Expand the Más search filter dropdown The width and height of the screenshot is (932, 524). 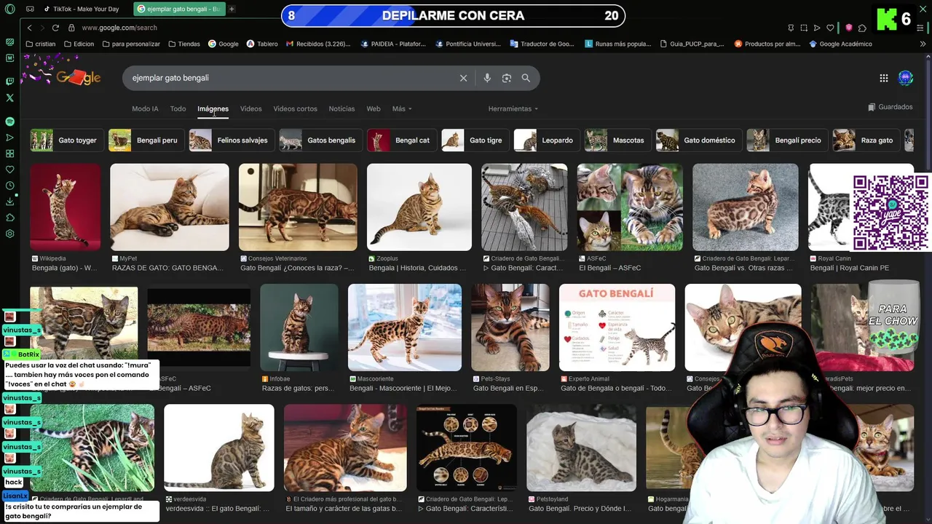click(402, 108)
